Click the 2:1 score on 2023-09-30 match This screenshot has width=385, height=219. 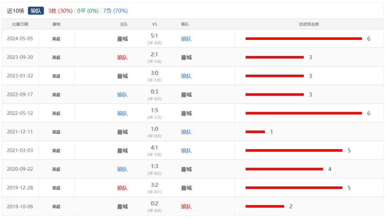click(x=154, y=55)
